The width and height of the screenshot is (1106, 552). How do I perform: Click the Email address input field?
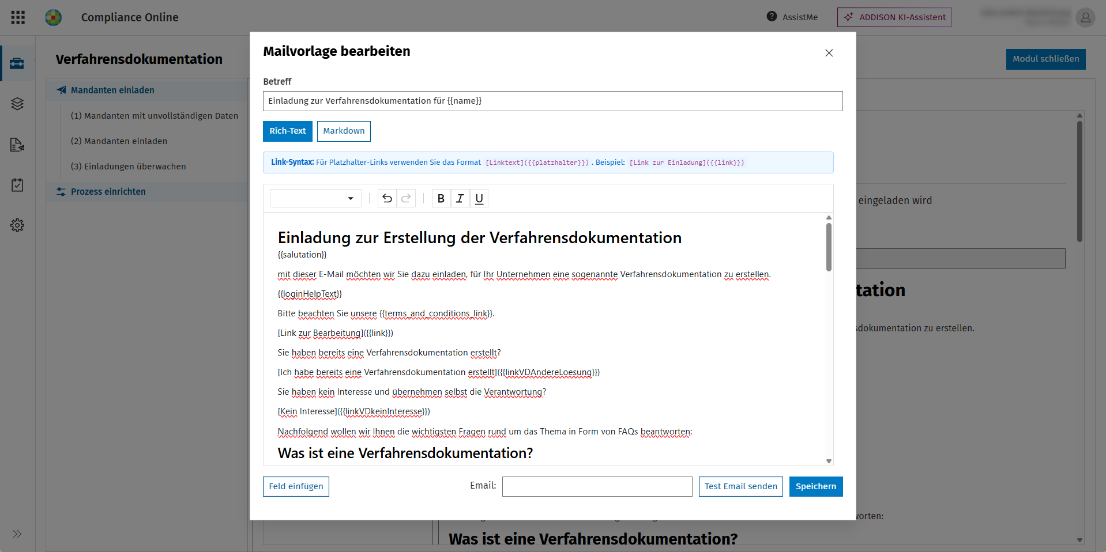(597, 486)
